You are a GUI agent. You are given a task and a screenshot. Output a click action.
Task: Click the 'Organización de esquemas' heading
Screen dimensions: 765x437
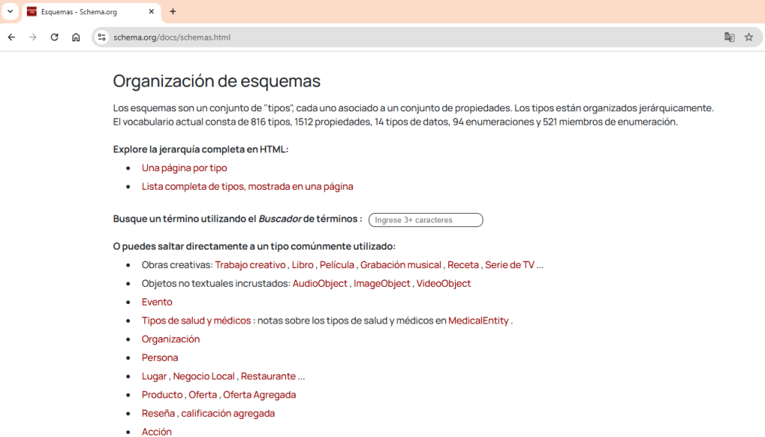pyautogui.click(x=217, y=81)
